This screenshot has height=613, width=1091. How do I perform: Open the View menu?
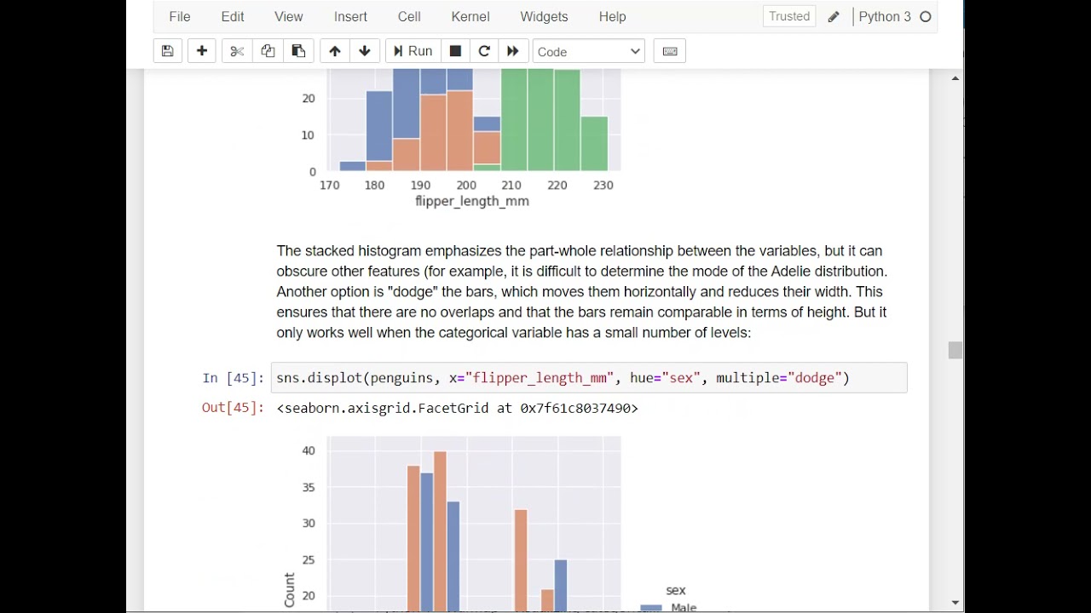click(x=289, y=16)
